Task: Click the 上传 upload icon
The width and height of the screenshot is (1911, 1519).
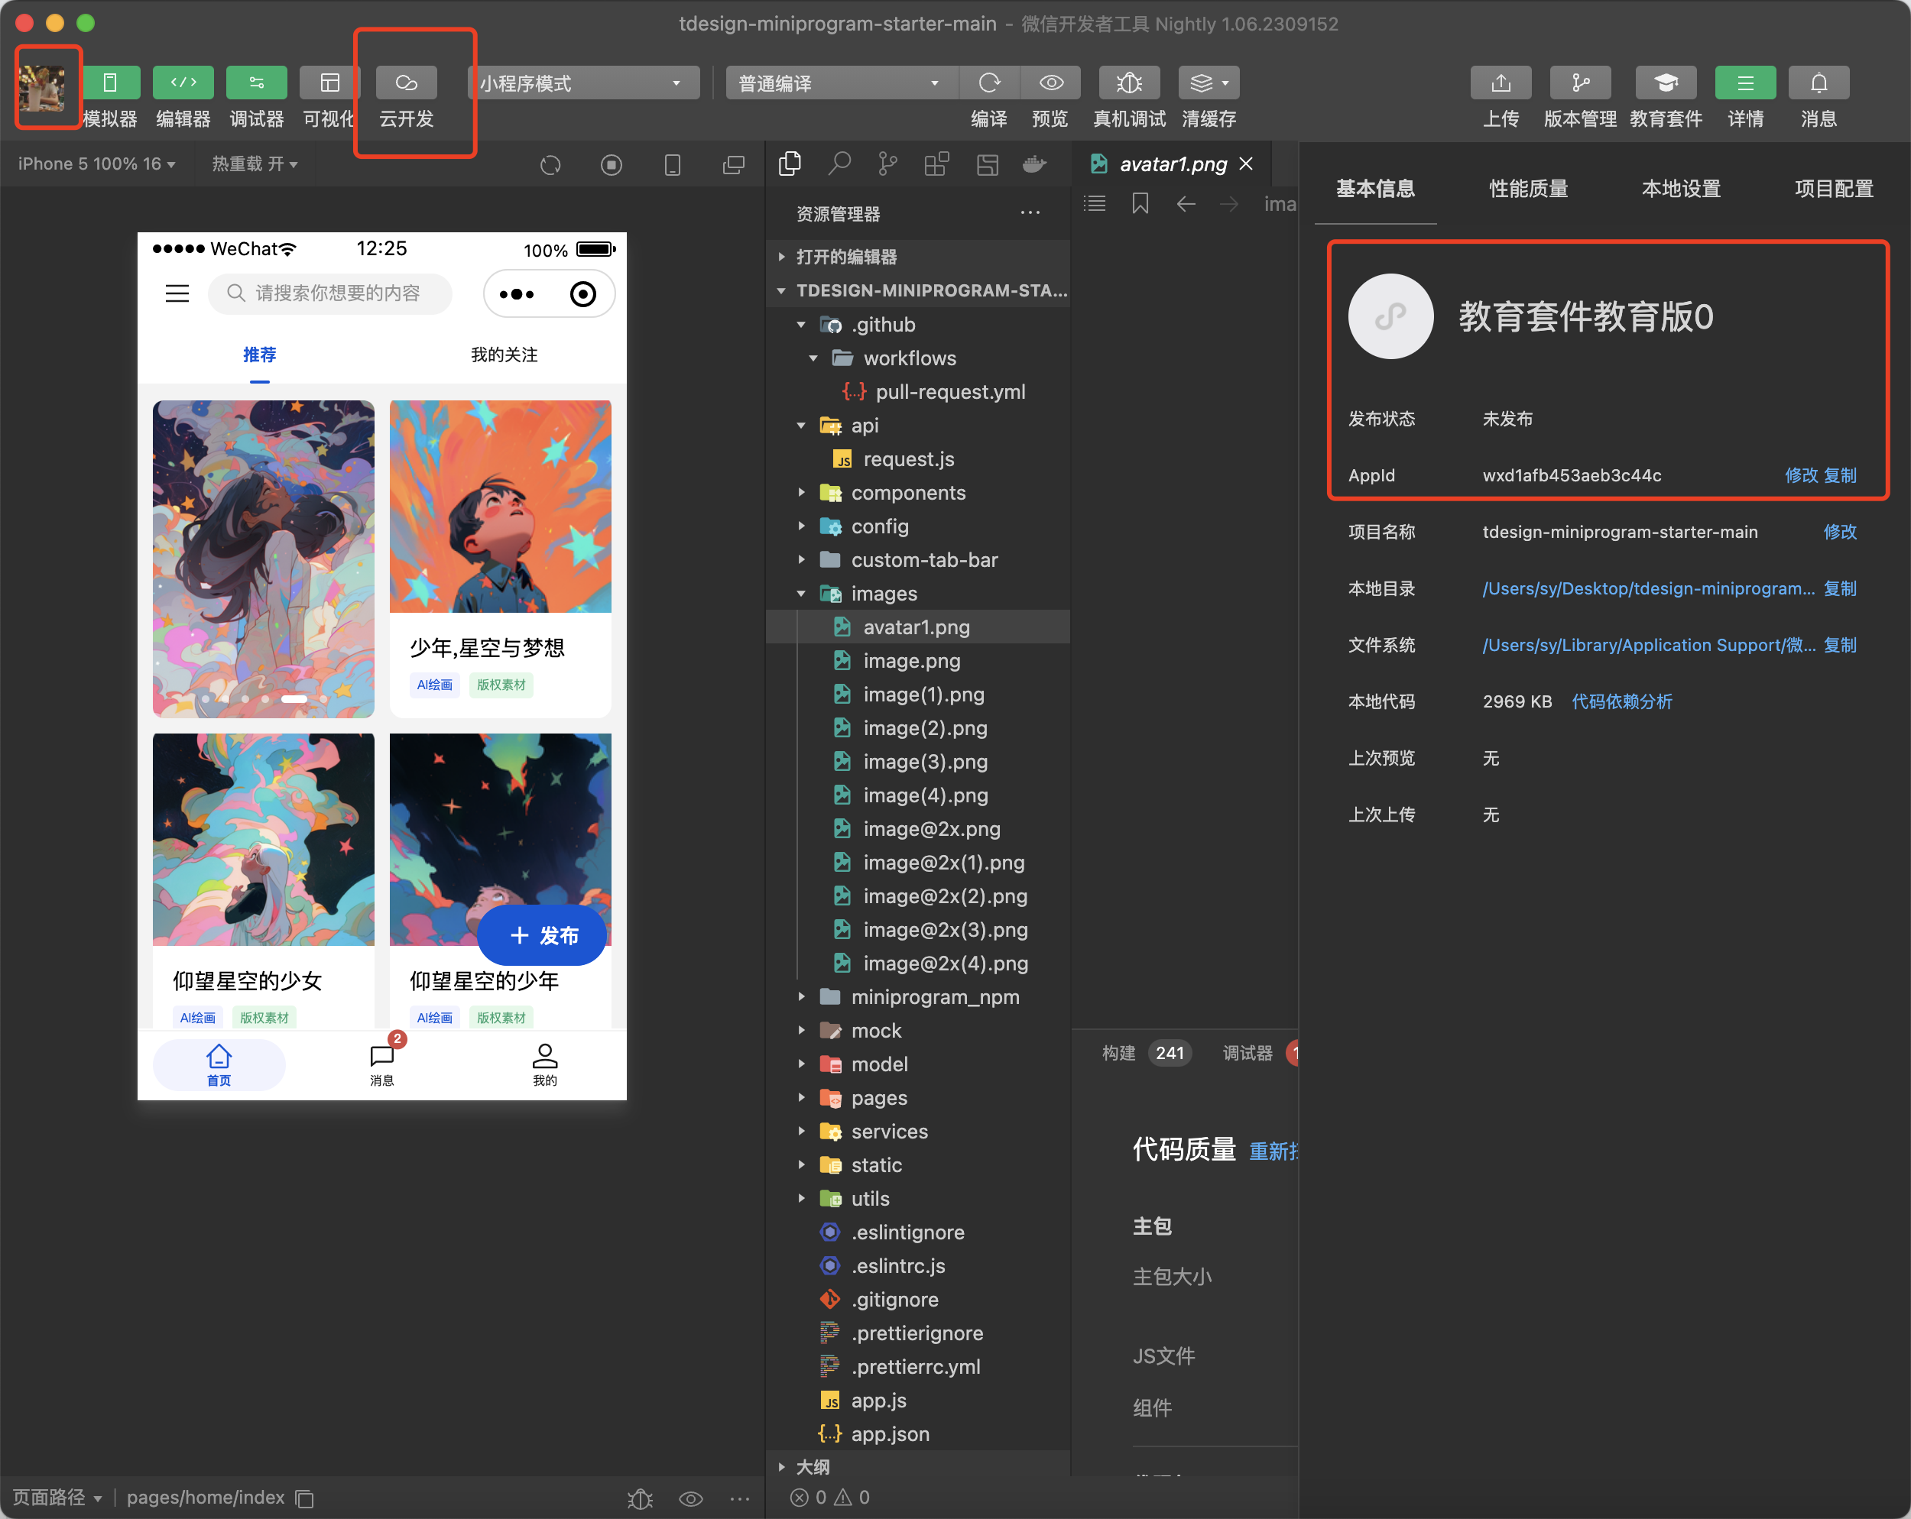Action: 1500,83
